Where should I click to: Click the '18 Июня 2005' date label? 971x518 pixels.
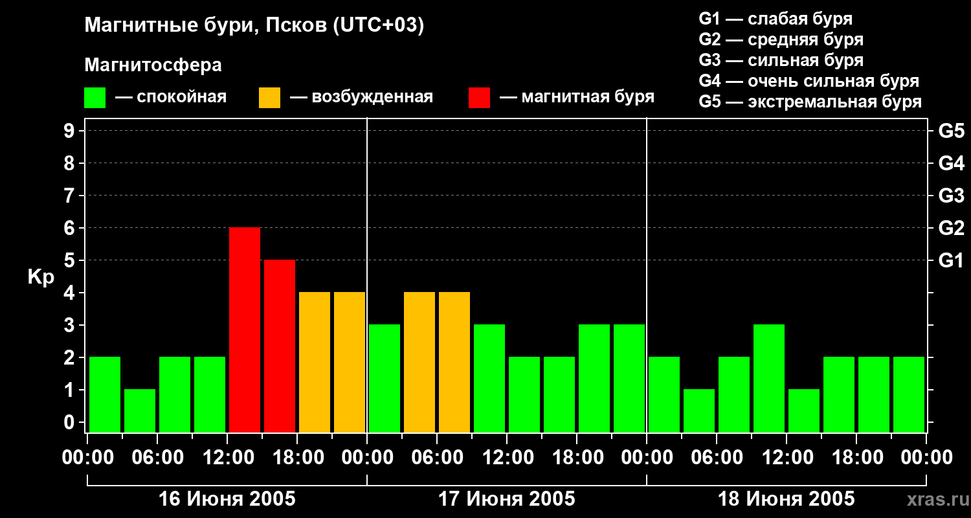[787, 499]
